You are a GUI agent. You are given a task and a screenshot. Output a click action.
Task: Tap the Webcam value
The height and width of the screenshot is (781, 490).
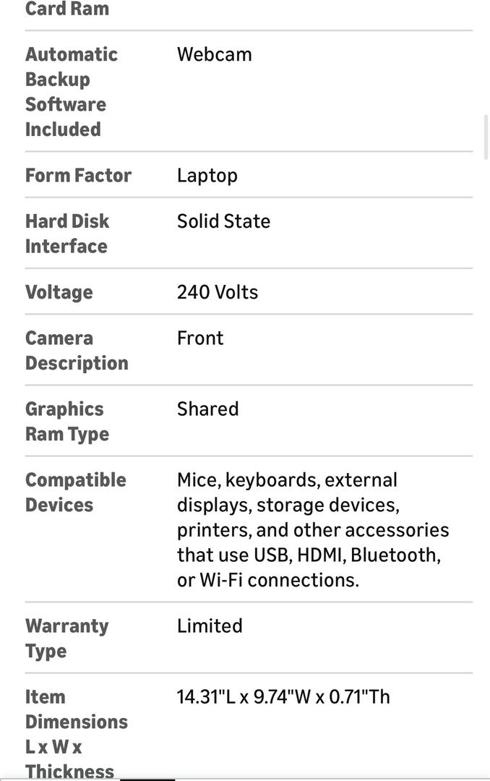click(214, 54)
